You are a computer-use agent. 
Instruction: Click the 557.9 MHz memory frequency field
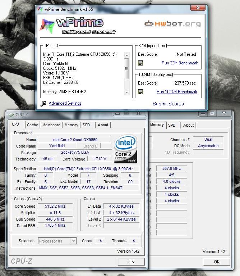click(171, 169)
